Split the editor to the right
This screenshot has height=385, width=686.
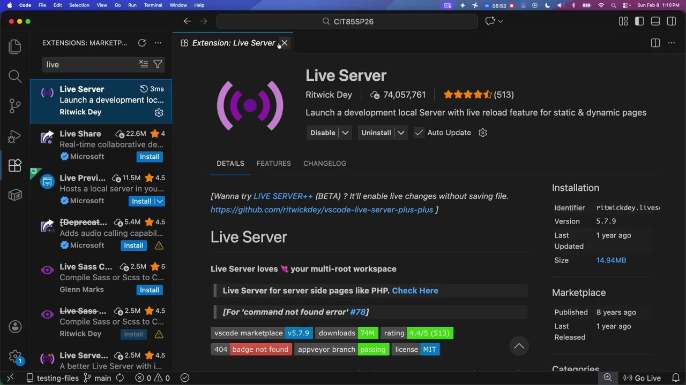[x=655, y=43]
